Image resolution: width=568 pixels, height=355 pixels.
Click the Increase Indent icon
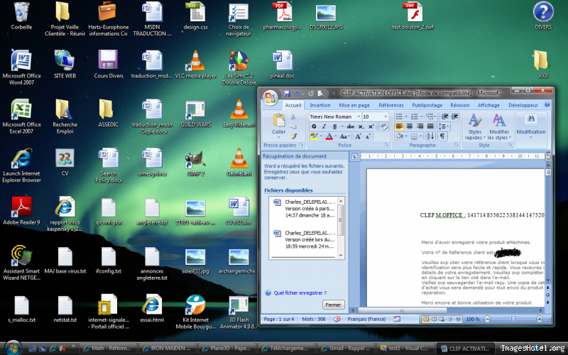tap(455, 116)
